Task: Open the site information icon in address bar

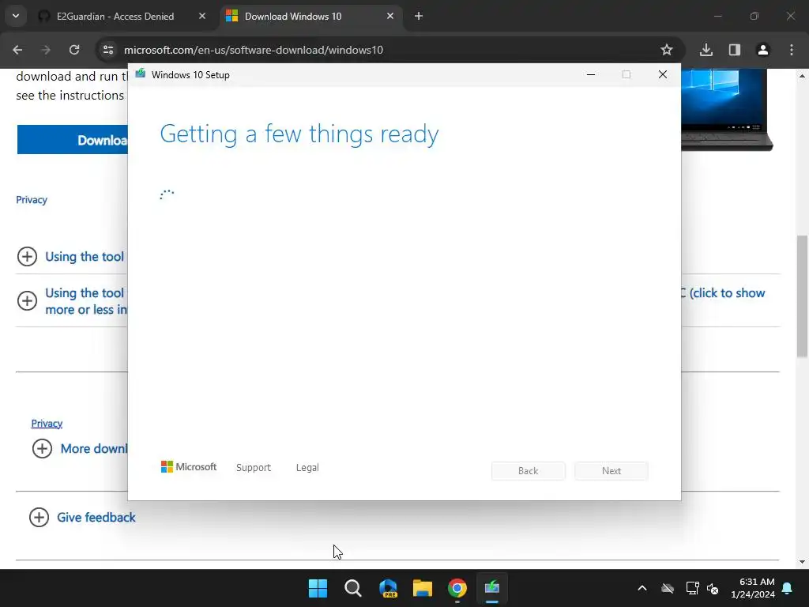Action: click(x=108, y=50)
